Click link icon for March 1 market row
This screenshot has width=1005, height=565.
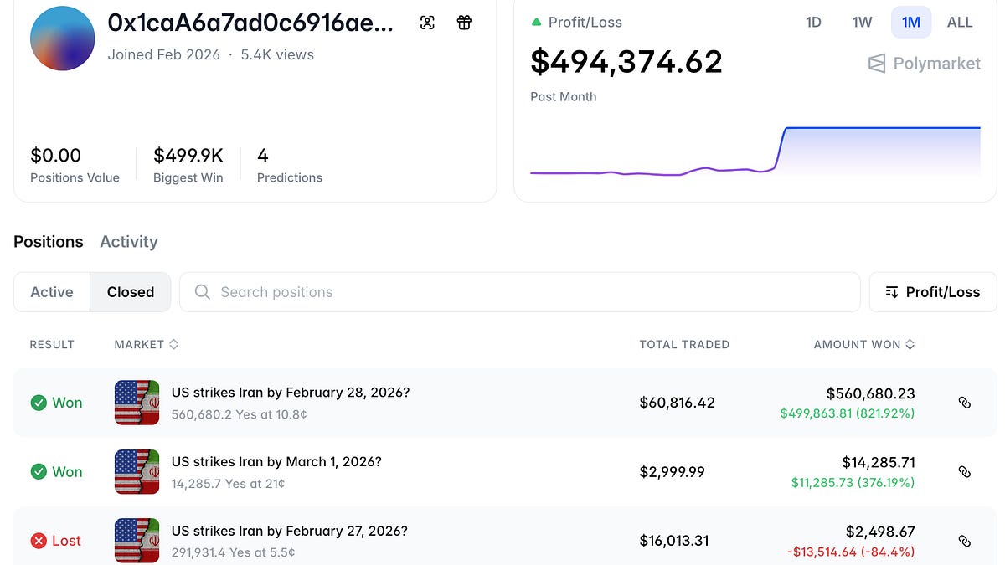coord(964,472)
